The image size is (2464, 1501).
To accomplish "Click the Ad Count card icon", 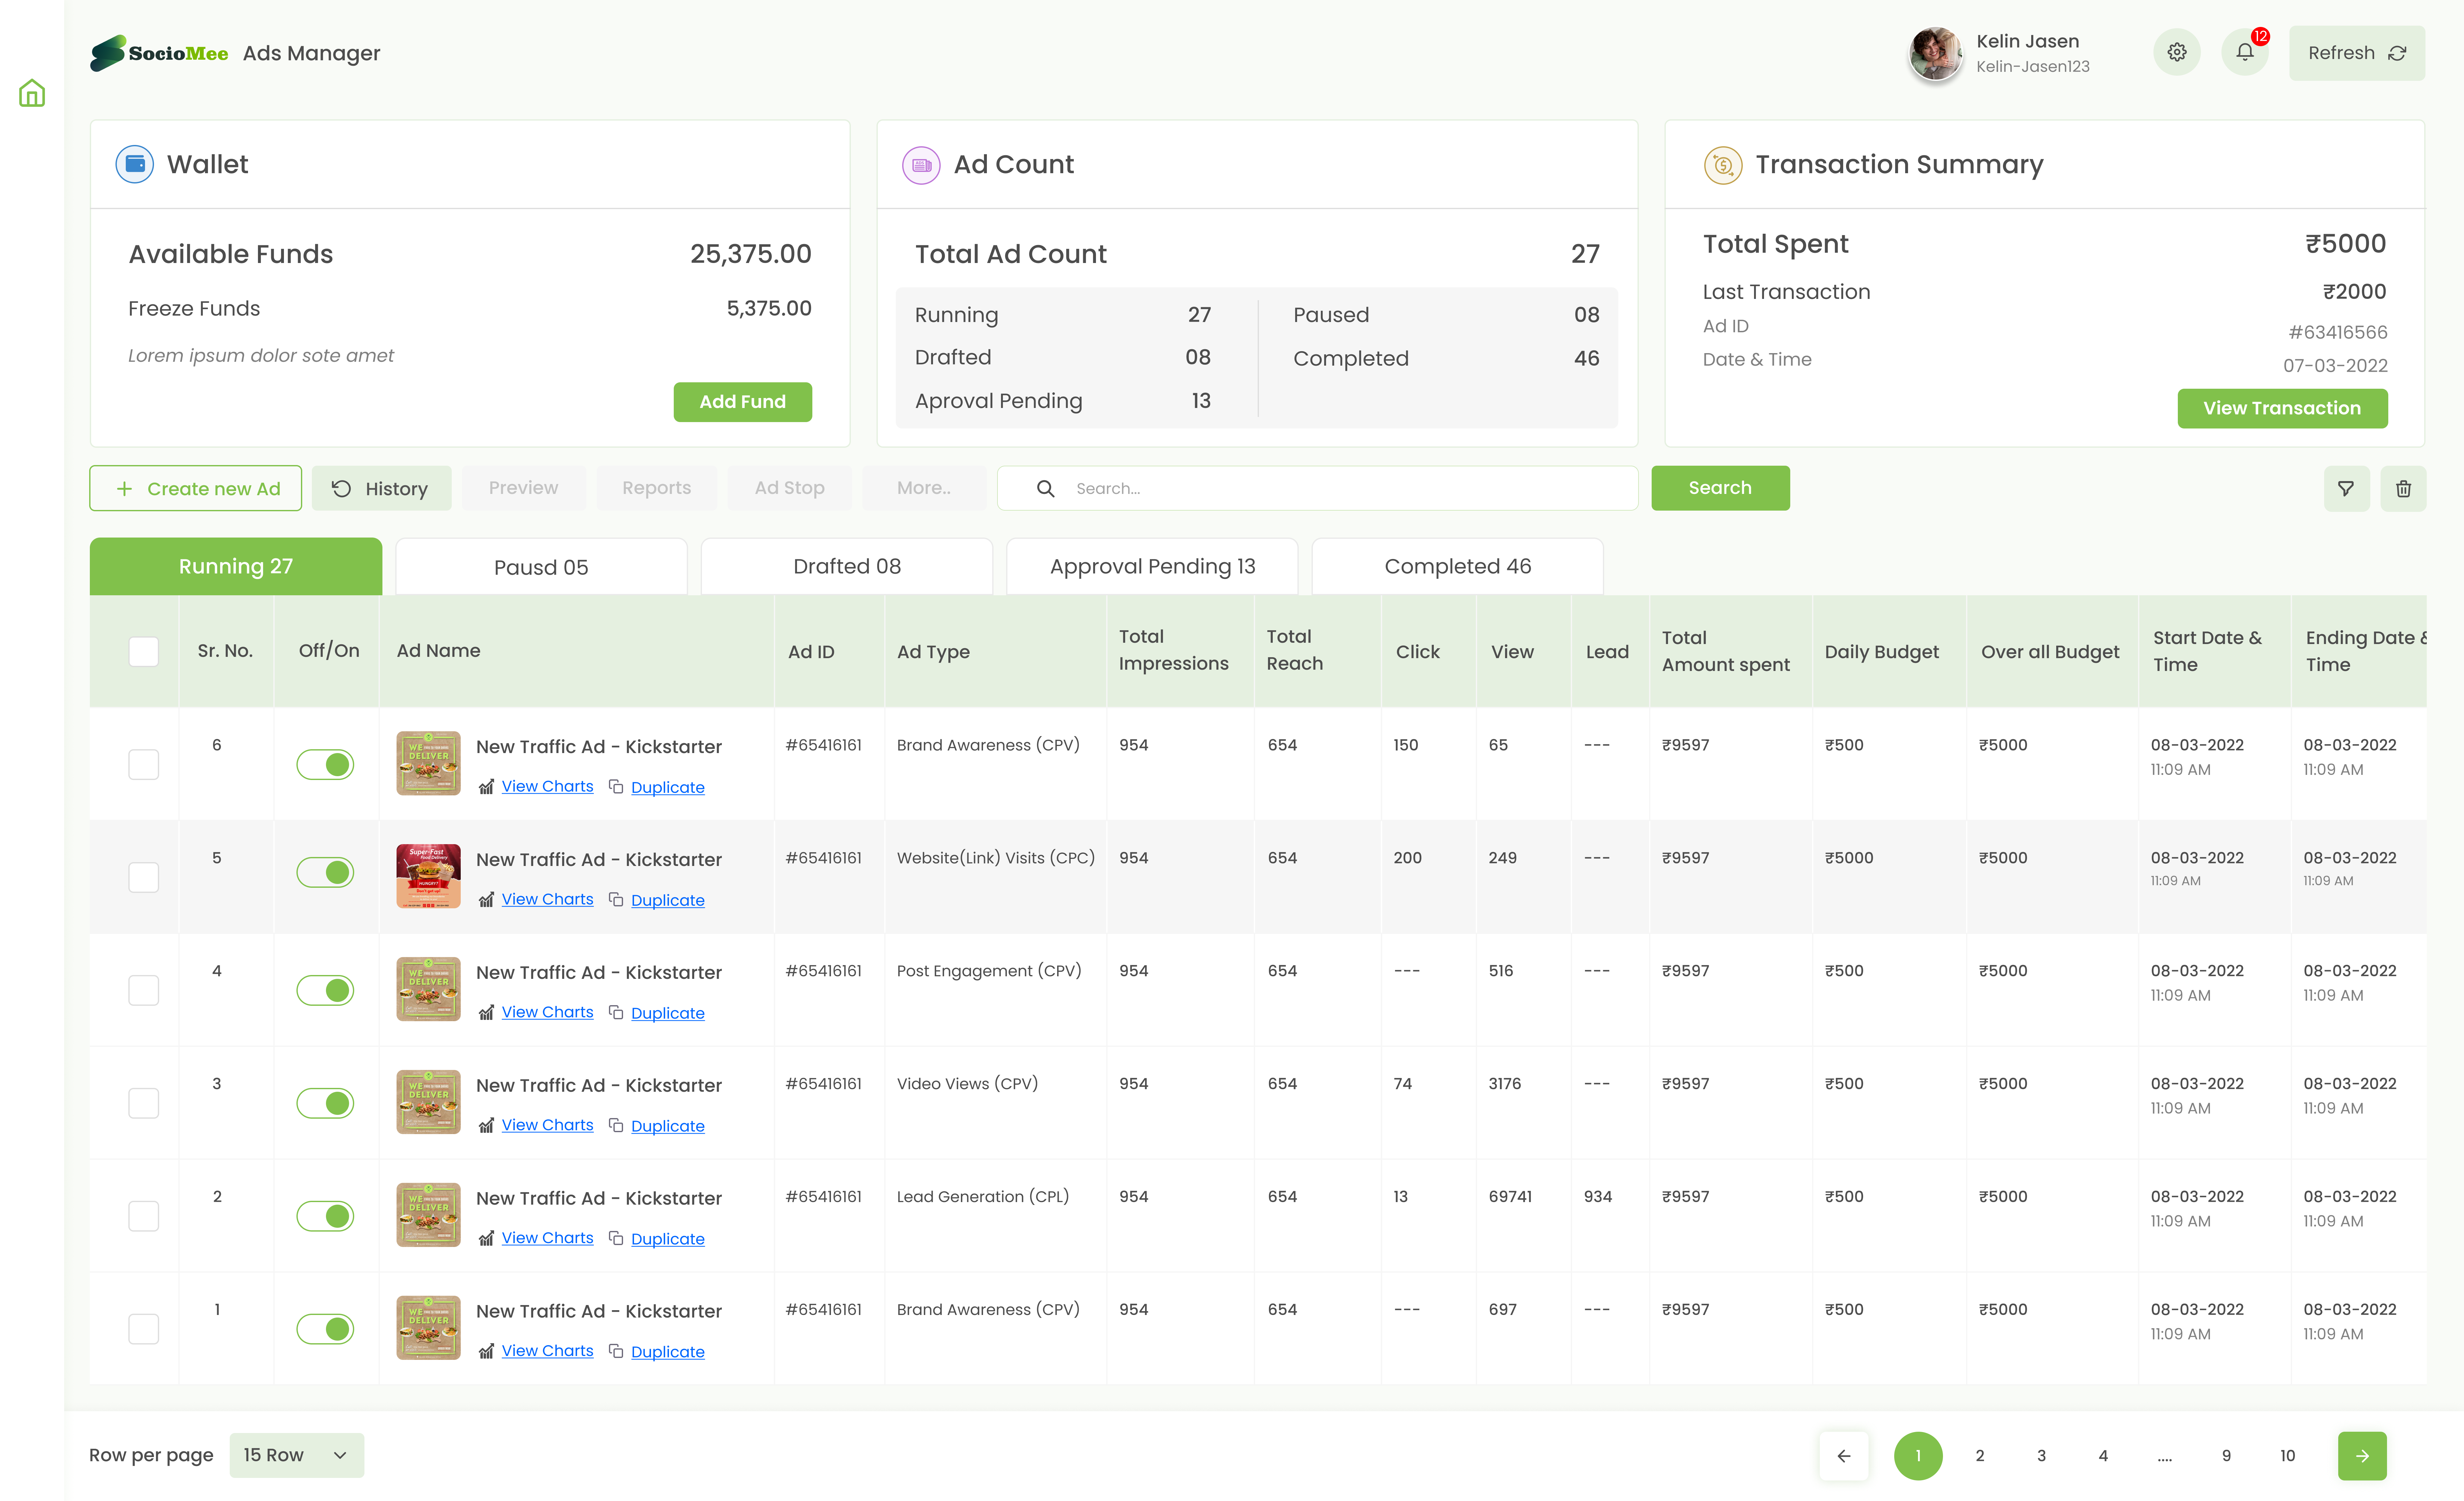I will coord(921,165).
